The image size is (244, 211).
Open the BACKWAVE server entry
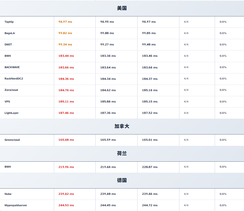click(x=12, y=67)
